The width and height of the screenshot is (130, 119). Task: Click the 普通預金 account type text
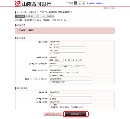[x=53, y=99]
